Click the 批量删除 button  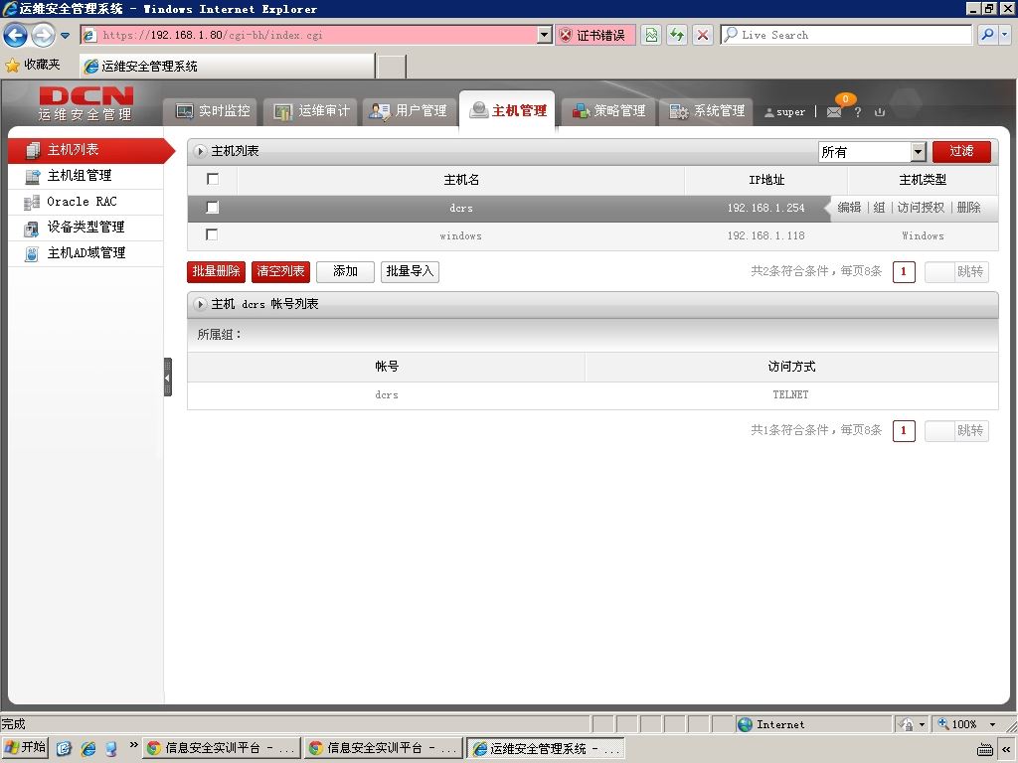tap(216, 272)
